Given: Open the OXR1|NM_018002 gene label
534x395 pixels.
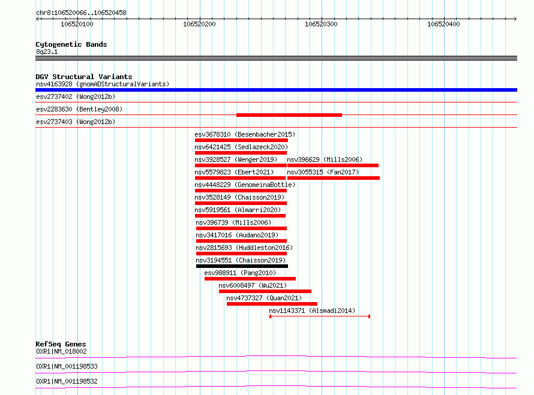Looking at the screenshot, I should click(x=61, y=351).
